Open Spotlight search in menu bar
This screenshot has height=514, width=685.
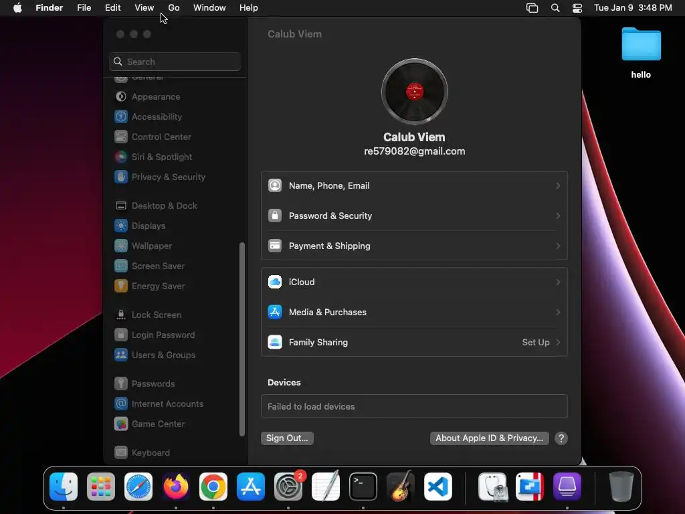pyautogui.click(x=555, y=8)
